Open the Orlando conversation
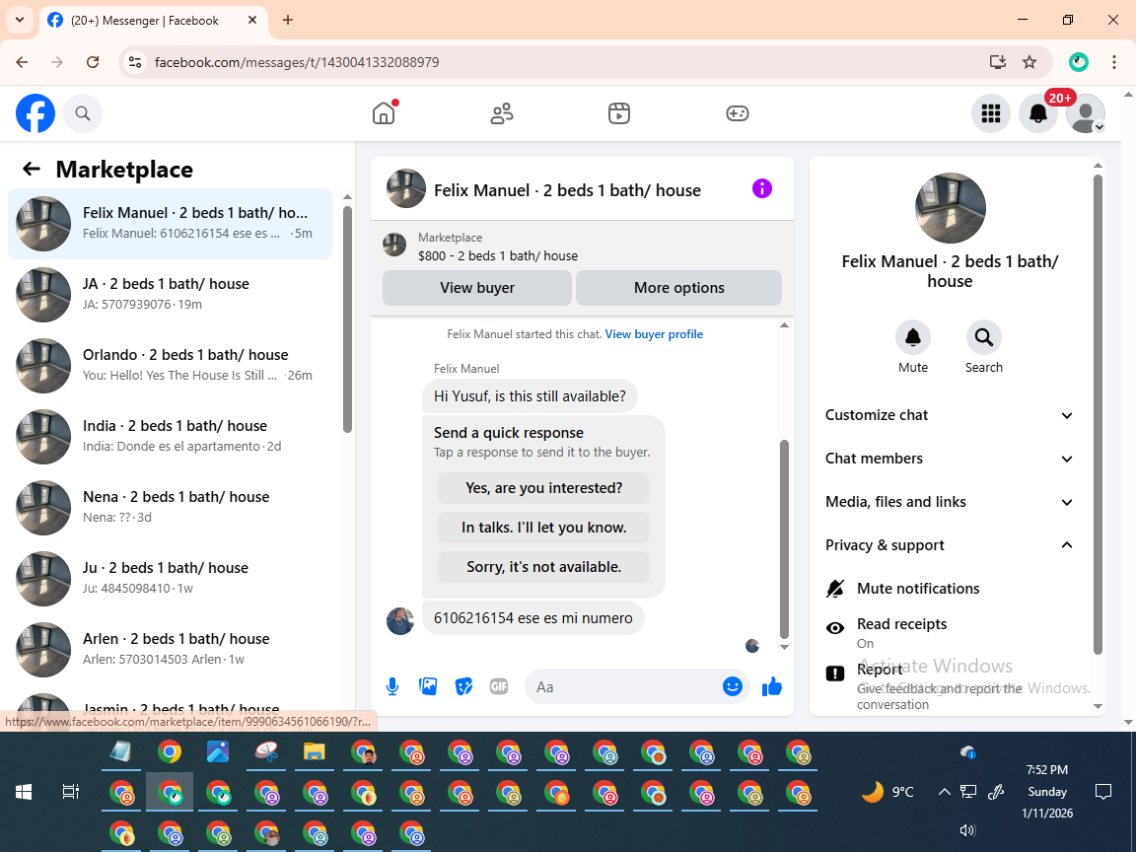1136x852 pixels. point(171,365)
